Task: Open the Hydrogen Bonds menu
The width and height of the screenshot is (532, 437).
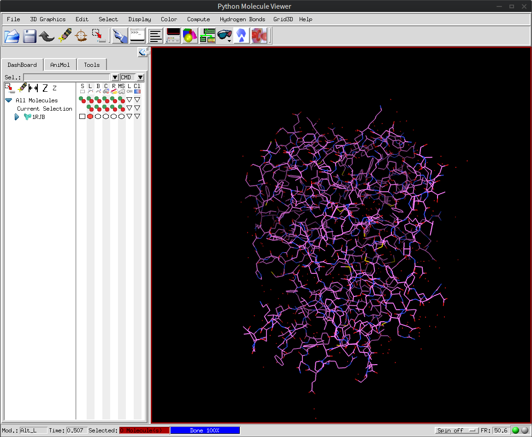Action: point(242,19)
